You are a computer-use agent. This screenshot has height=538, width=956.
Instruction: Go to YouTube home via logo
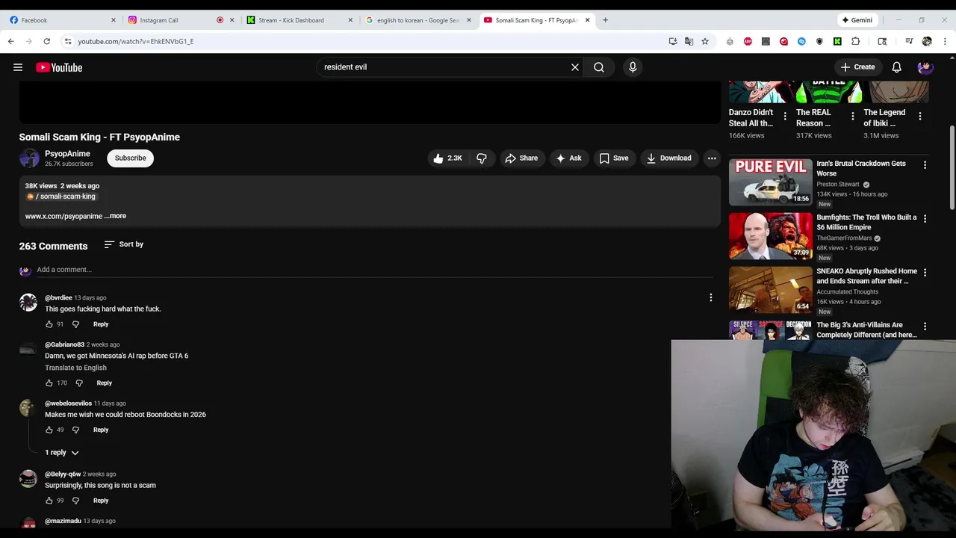click(x=59, y=67)
